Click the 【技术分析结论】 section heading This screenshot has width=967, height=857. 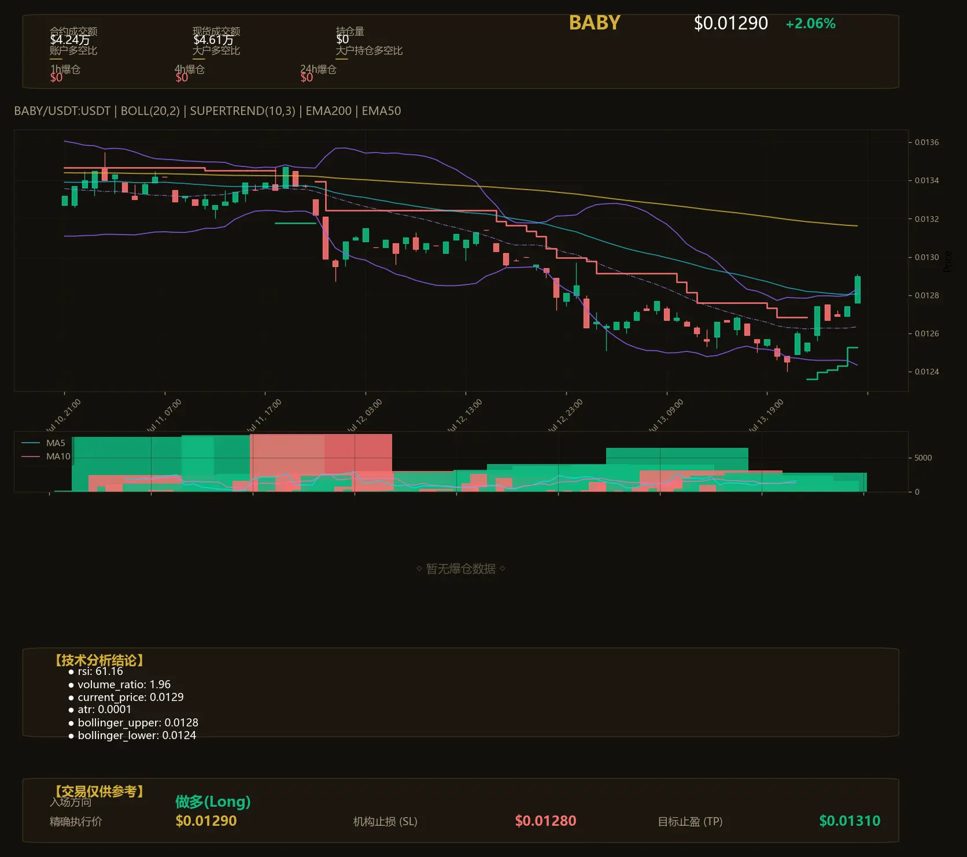[98, 660]
